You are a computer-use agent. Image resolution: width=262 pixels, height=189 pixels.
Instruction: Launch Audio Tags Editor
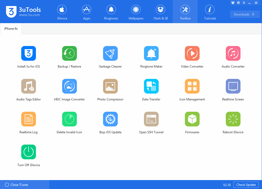click(x=29, y=86)
